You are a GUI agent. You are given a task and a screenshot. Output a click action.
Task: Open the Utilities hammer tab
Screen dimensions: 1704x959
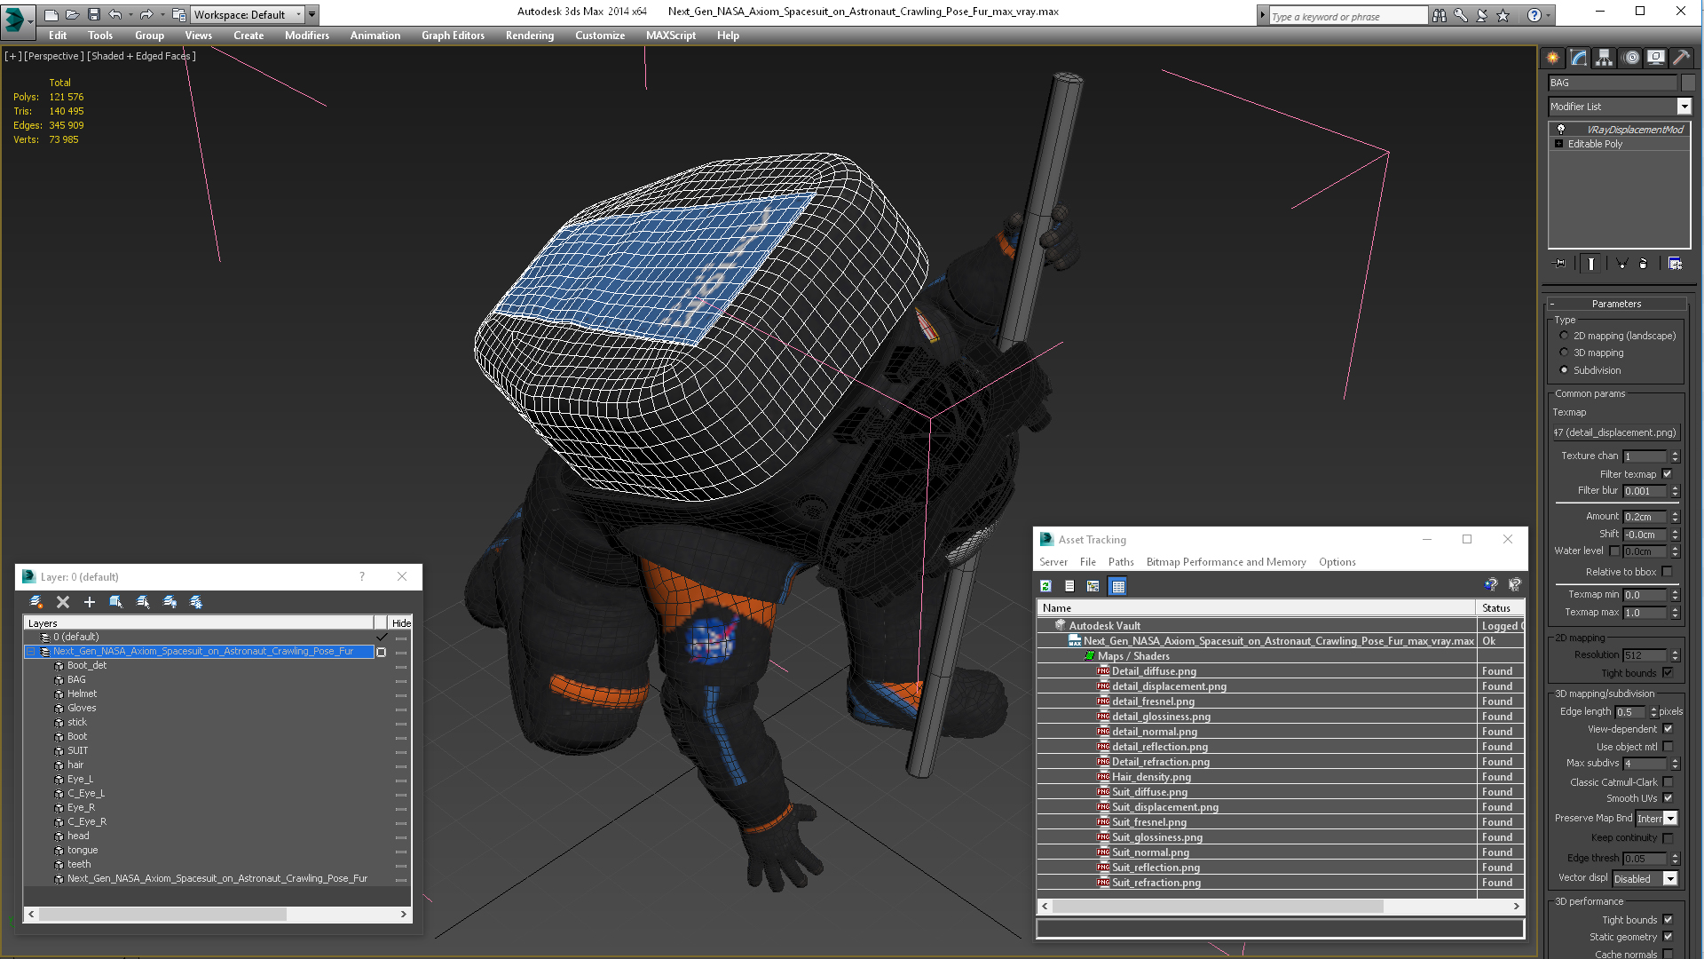click(1681, 58)
